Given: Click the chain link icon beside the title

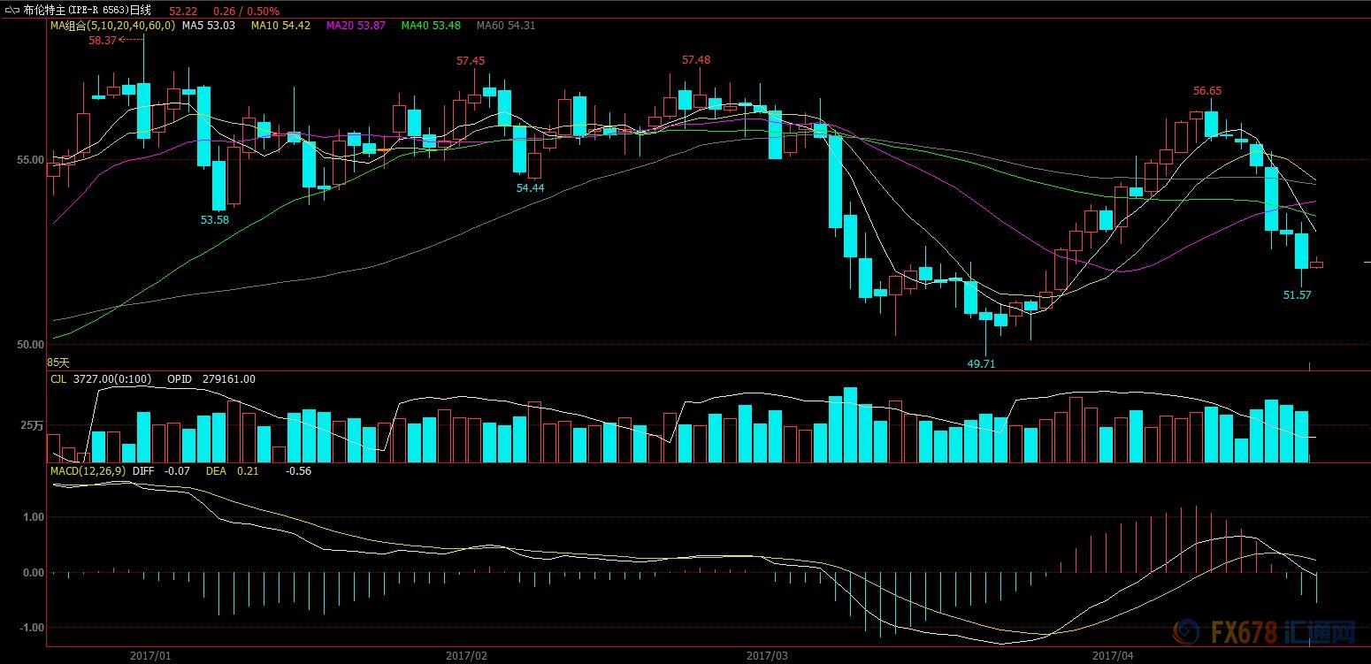Looking at the screenshot, I should coord(11,11).
